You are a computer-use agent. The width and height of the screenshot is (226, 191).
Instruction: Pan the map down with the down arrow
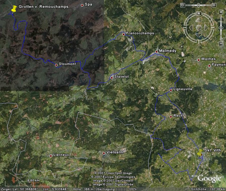[198, 35]
